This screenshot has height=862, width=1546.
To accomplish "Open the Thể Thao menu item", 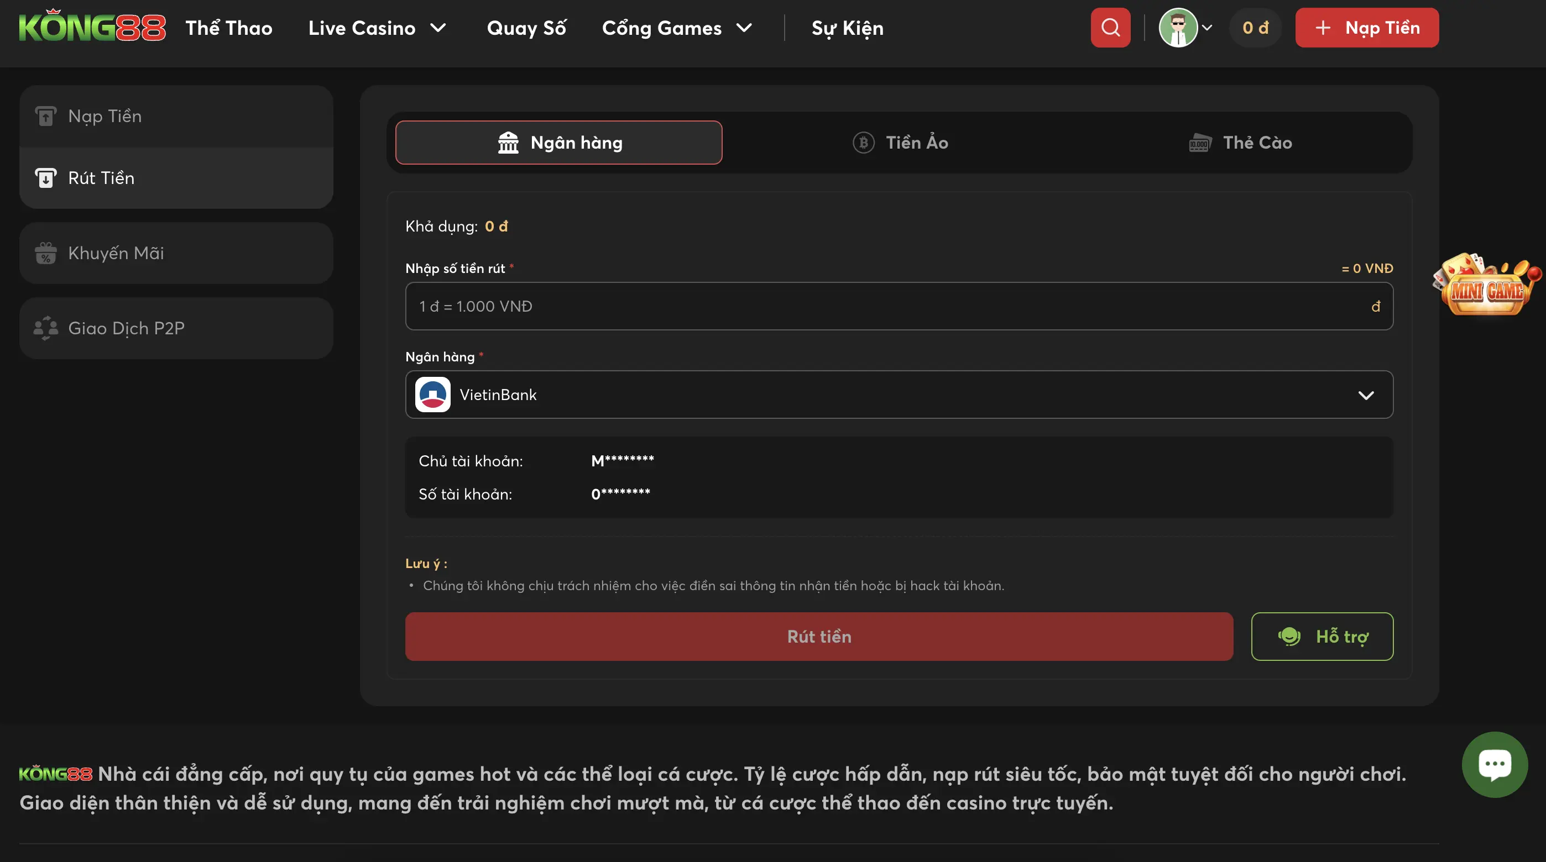I will 229,28.
